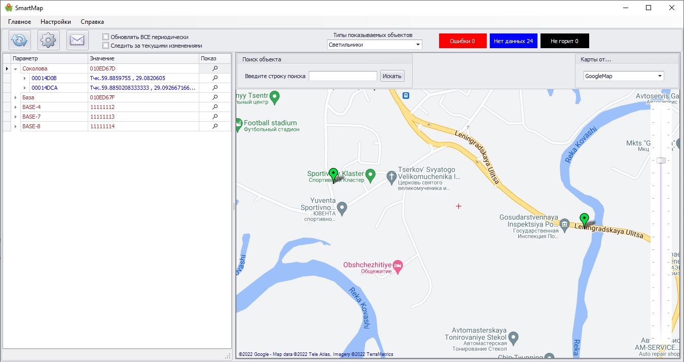Viewport: 684px width, 362px height.
Task: Select the Соколова row name
Action: coord(35,68)
